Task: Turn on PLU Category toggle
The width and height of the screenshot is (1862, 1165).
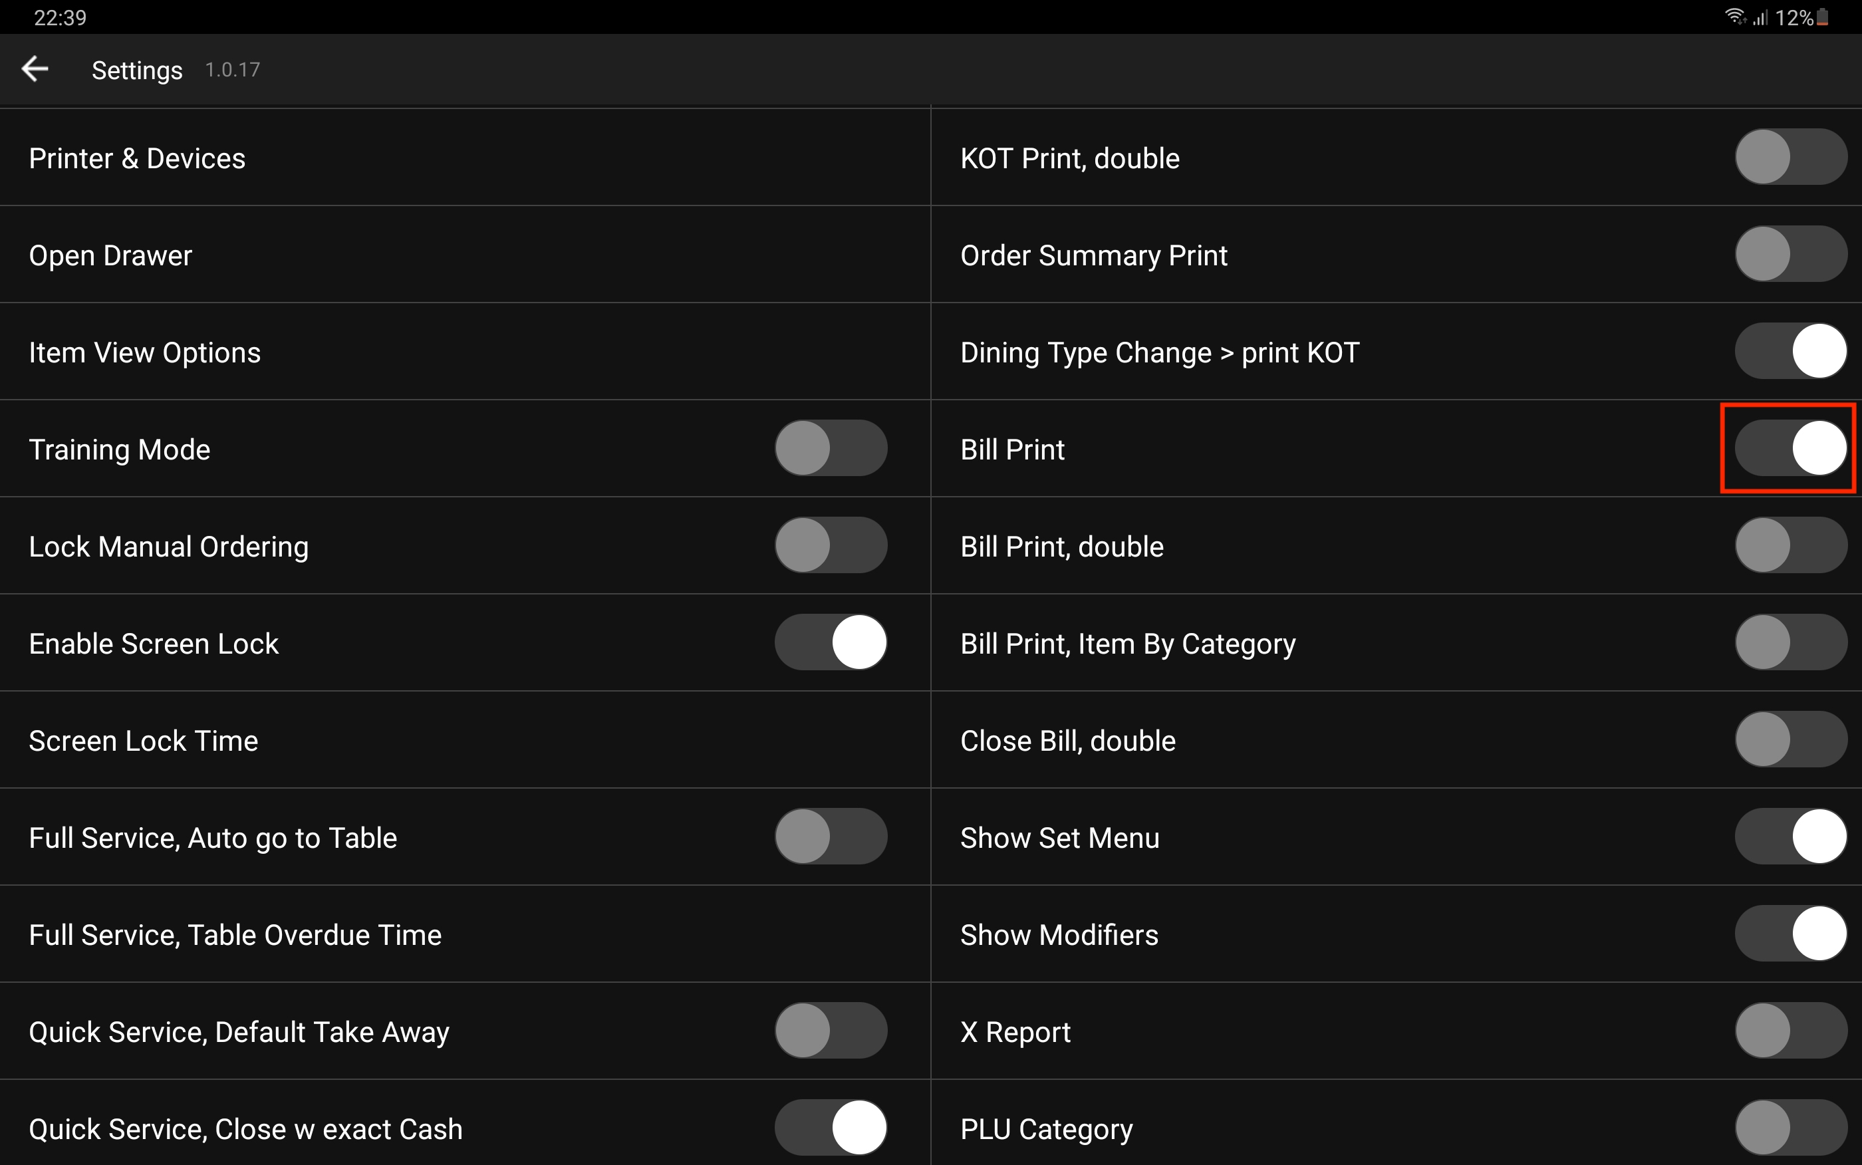Action: [x=1790, y=1128]
